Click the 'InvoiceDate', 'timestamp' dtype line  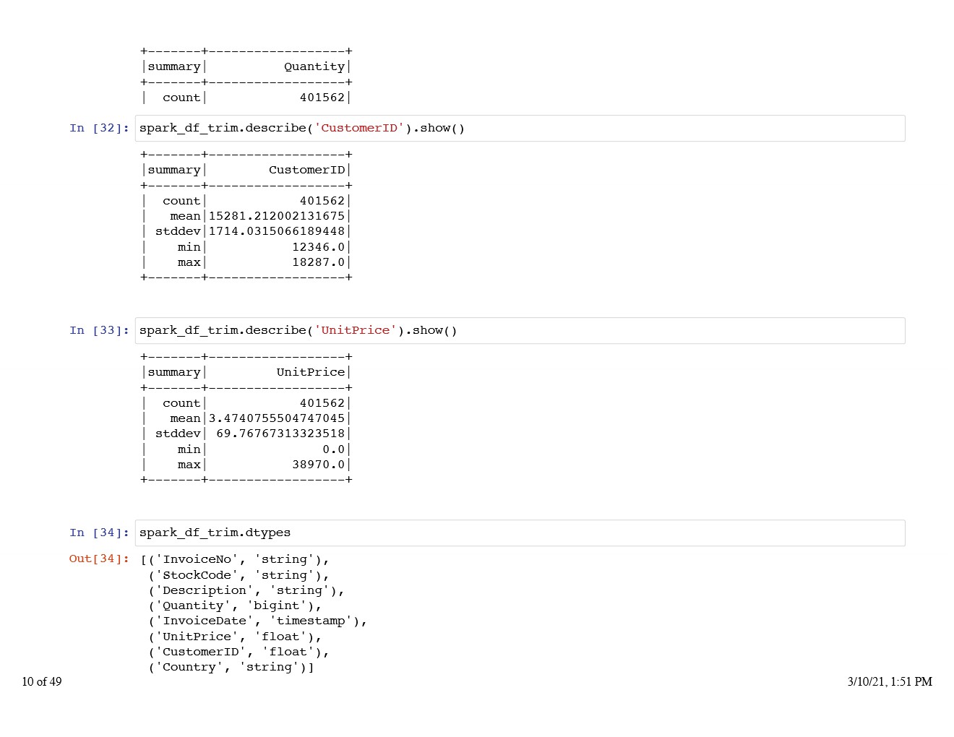(258, 621)
